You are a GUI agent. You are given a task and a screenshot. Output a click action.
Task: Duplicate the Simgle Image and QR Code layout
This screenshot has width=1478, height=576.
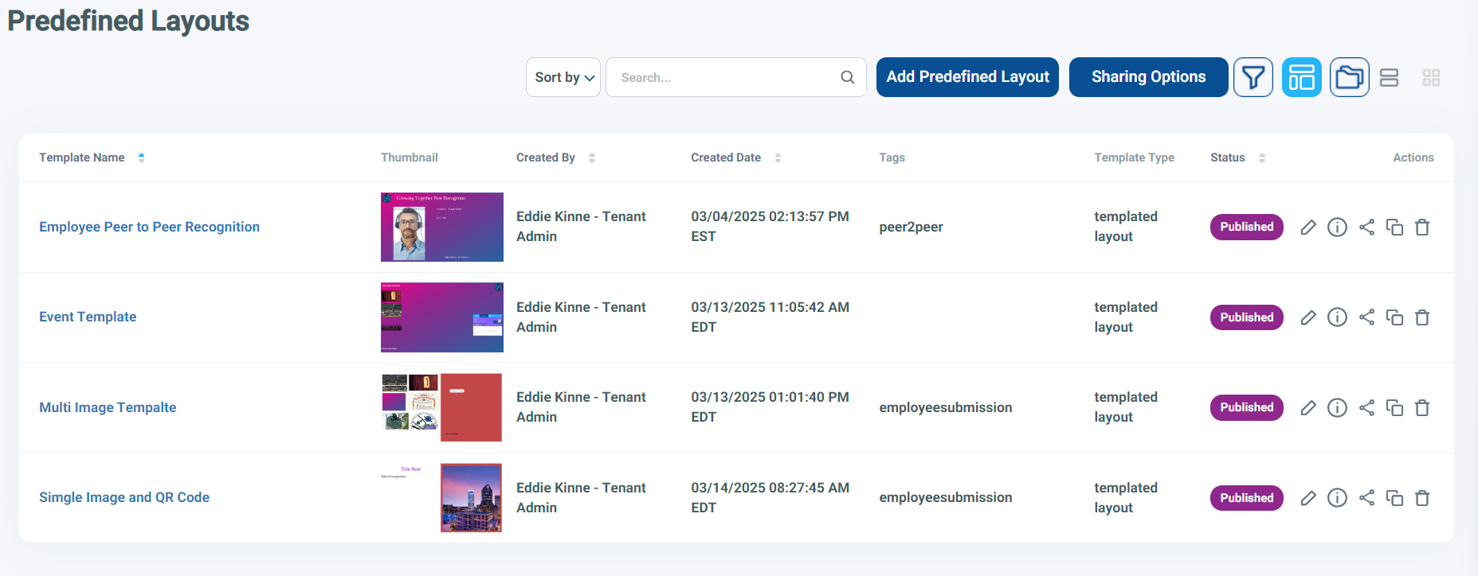pyautogui.click(x=1394, y=498)
